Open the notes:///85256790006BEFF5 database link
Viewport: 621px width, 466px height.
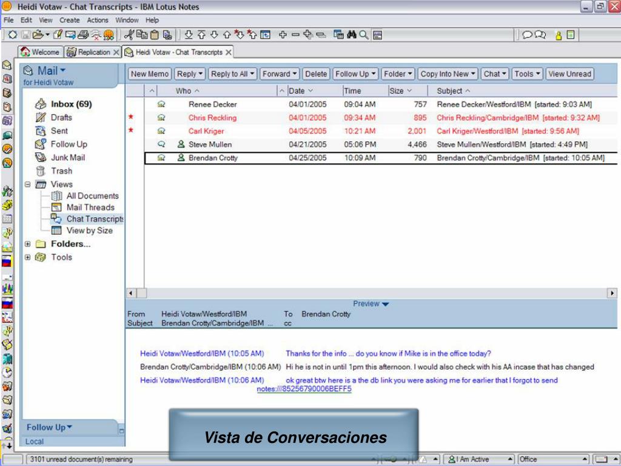304,389
